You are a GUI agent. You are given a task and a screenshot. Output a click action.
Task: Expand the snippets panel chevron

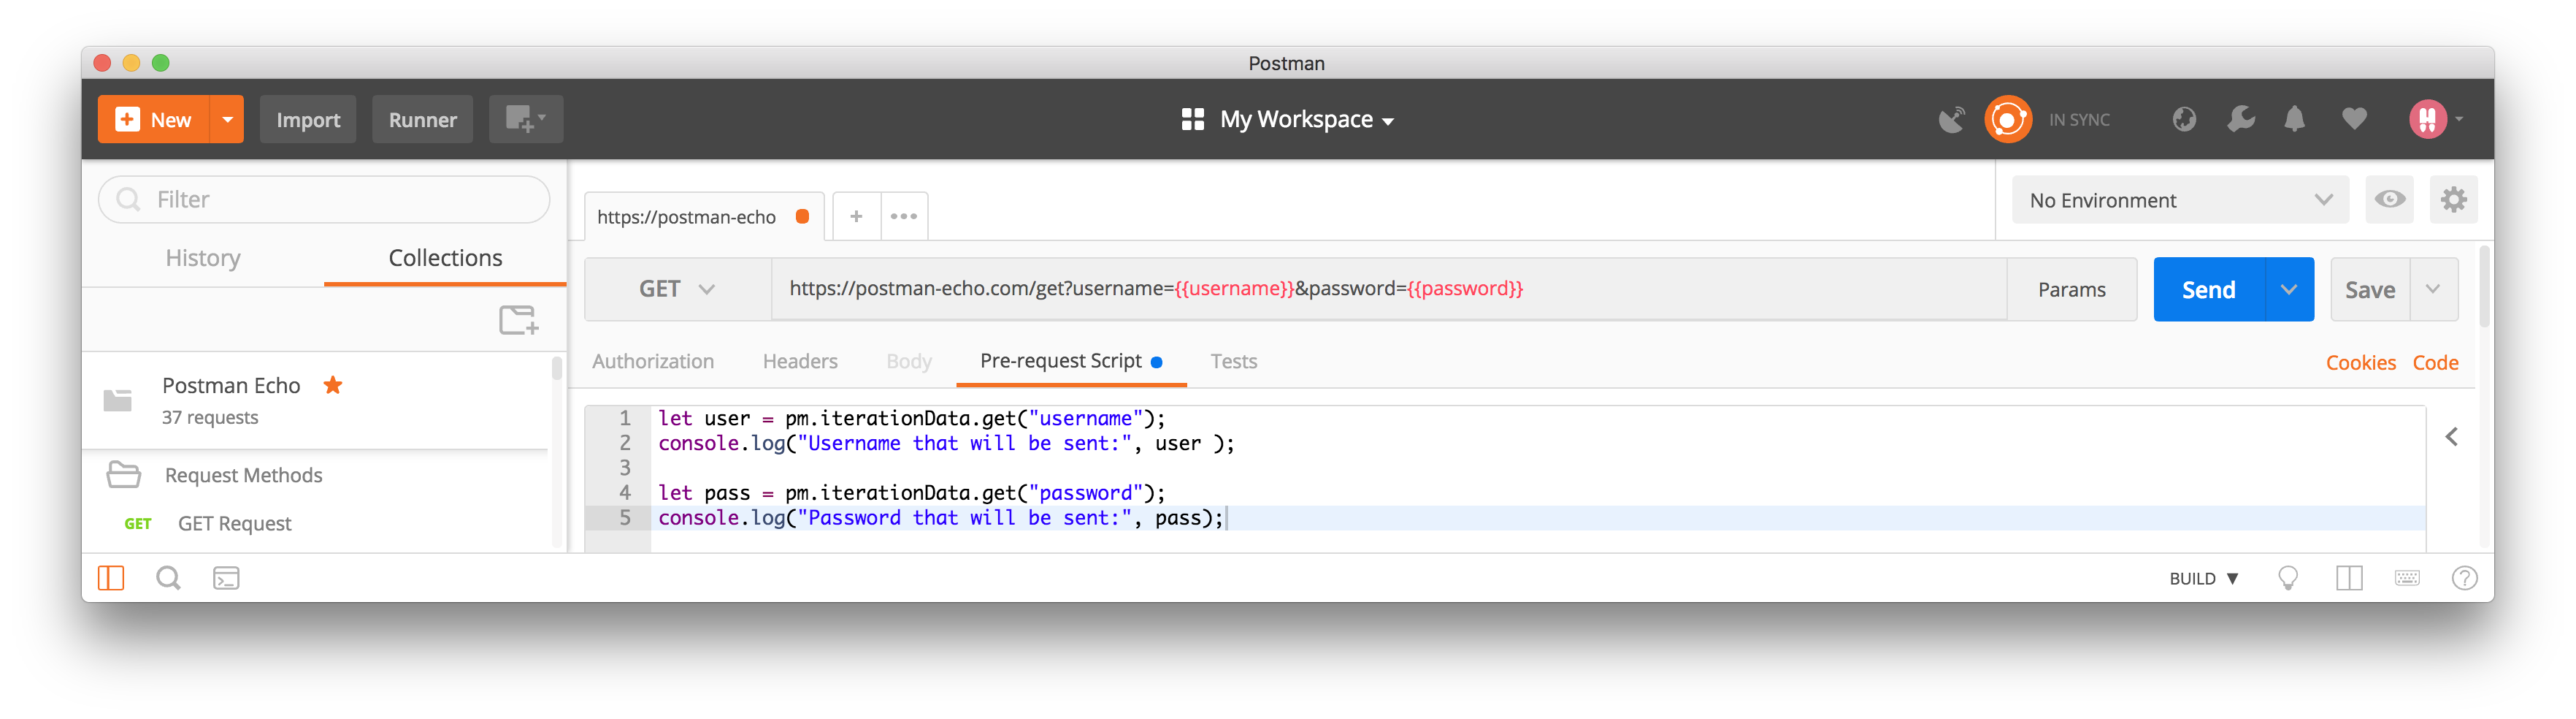(x=2451, y=437)
